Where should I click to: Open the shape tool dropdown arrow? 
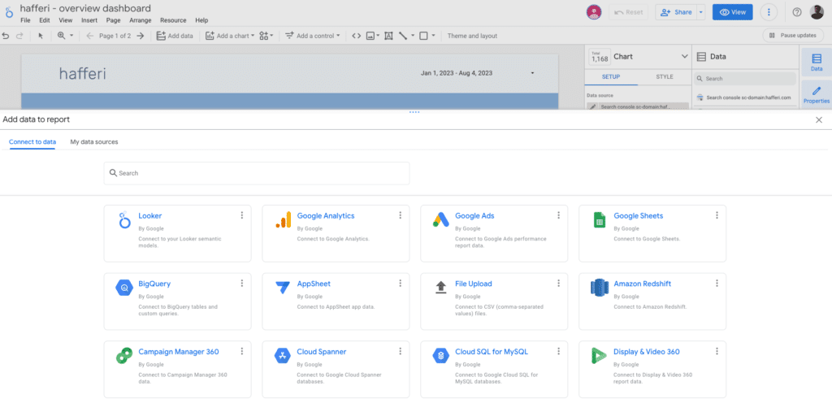click(433, 36)
